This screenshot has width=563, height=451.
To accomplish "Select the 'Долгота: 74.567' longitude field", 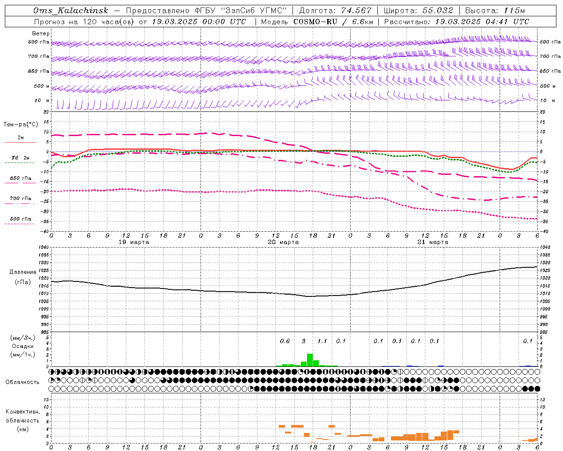I will click(x=335, y=11).
